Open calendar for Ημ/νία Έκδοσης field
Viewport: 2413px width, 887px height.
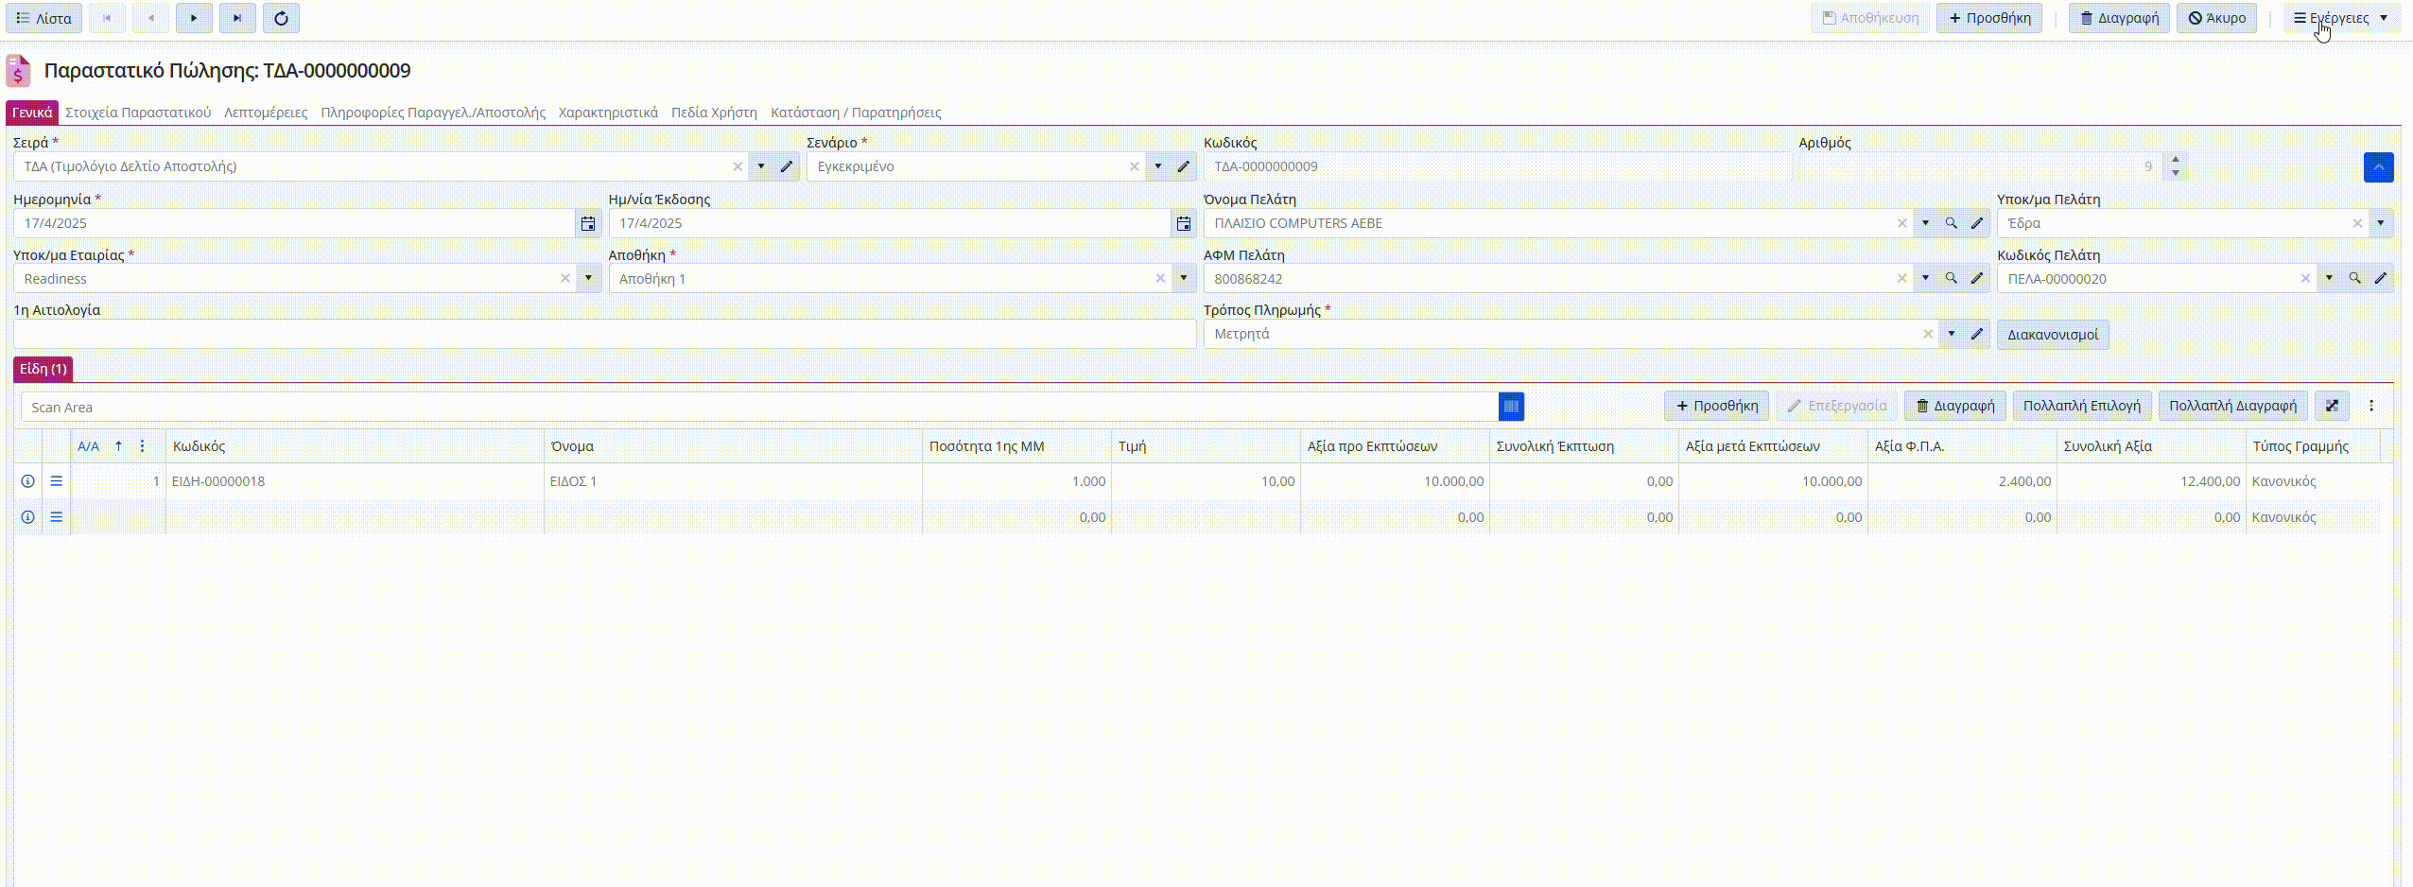(1184, 223)
